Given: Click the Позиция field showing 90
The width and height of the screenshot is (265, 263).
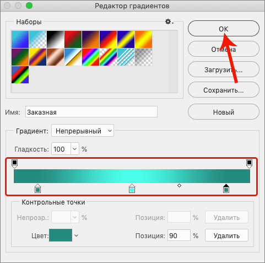Looking at the screenshot, I should 179,235.
